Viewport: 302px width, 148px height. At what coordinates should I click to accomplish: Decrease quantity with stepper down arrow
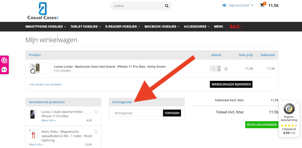(219, 70)
